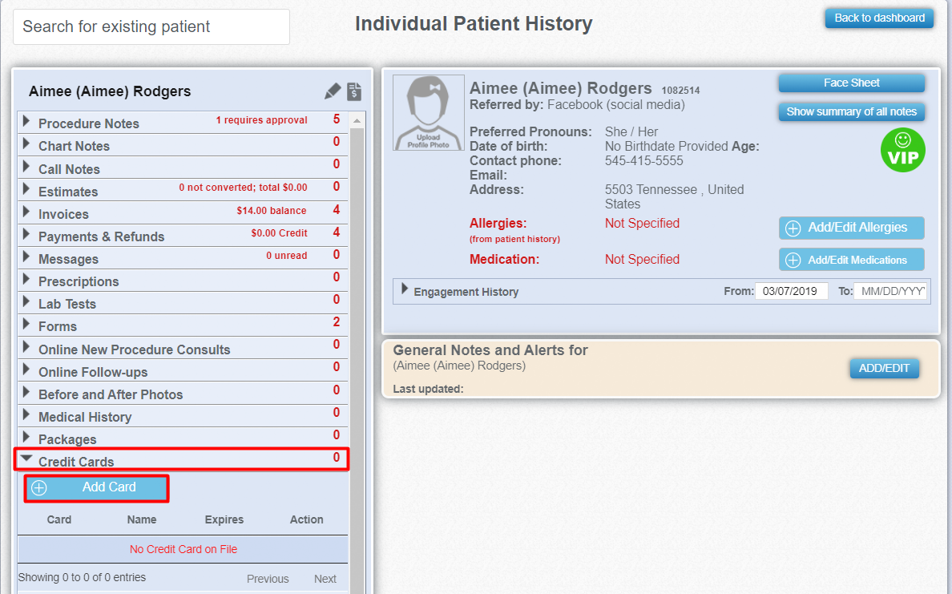The height and width of the screenshot is (594, 952).
Task: Click the Upload Profile Photo avatar
Action: click(429, 112)
